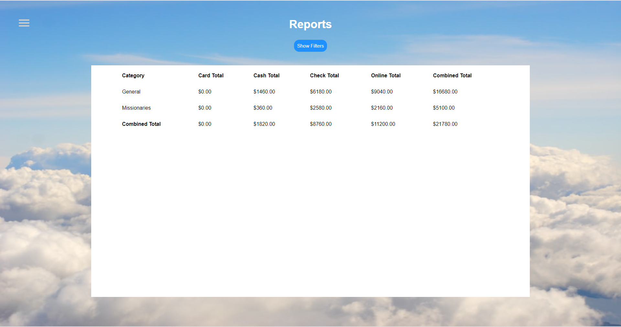Click combined row card total $0.00
The height and width of the screenshot is (327, 621).
coord(205,124)
